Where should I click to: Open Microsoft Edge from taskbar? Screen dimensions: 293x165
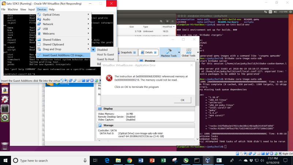(x=107, y=161)
